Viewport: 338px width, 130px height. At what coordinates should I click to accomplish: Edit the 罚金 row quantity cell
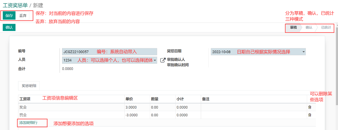tap(162, 115)
